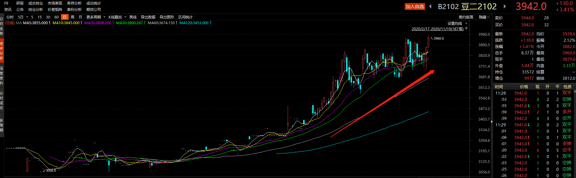The height and width of the screenshot is (178, 576).
Task: Click MA60:3674.150 indicator label
Action: tap(163, 23)
